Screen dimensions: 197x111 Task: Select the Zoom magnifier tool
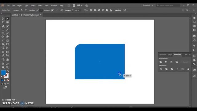(7, 67)
